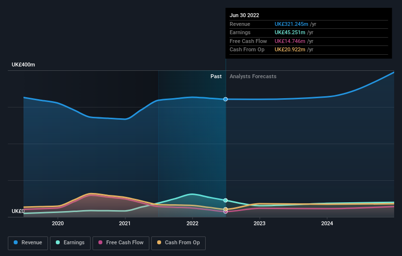
Task: Click the orange Cash From Op legend dot
Action: [159, 242]
